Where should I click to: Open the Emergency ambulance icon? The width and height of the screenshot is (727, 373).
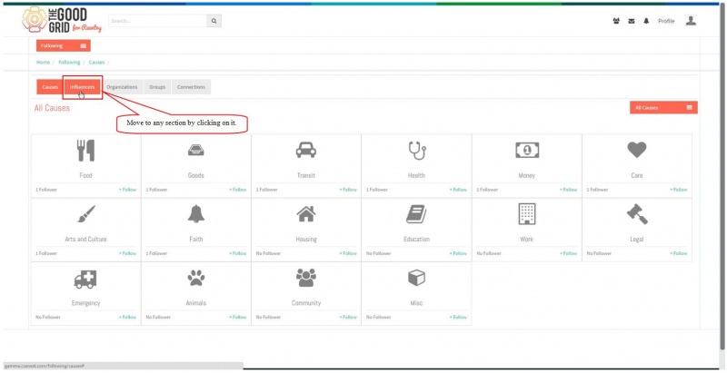tap(85, 279)
